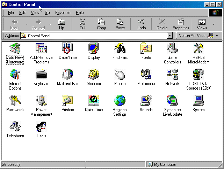This screenshot has width=224, height=169.
Task: Click the Delete toolbar button
Action: (x=162, y=24)
